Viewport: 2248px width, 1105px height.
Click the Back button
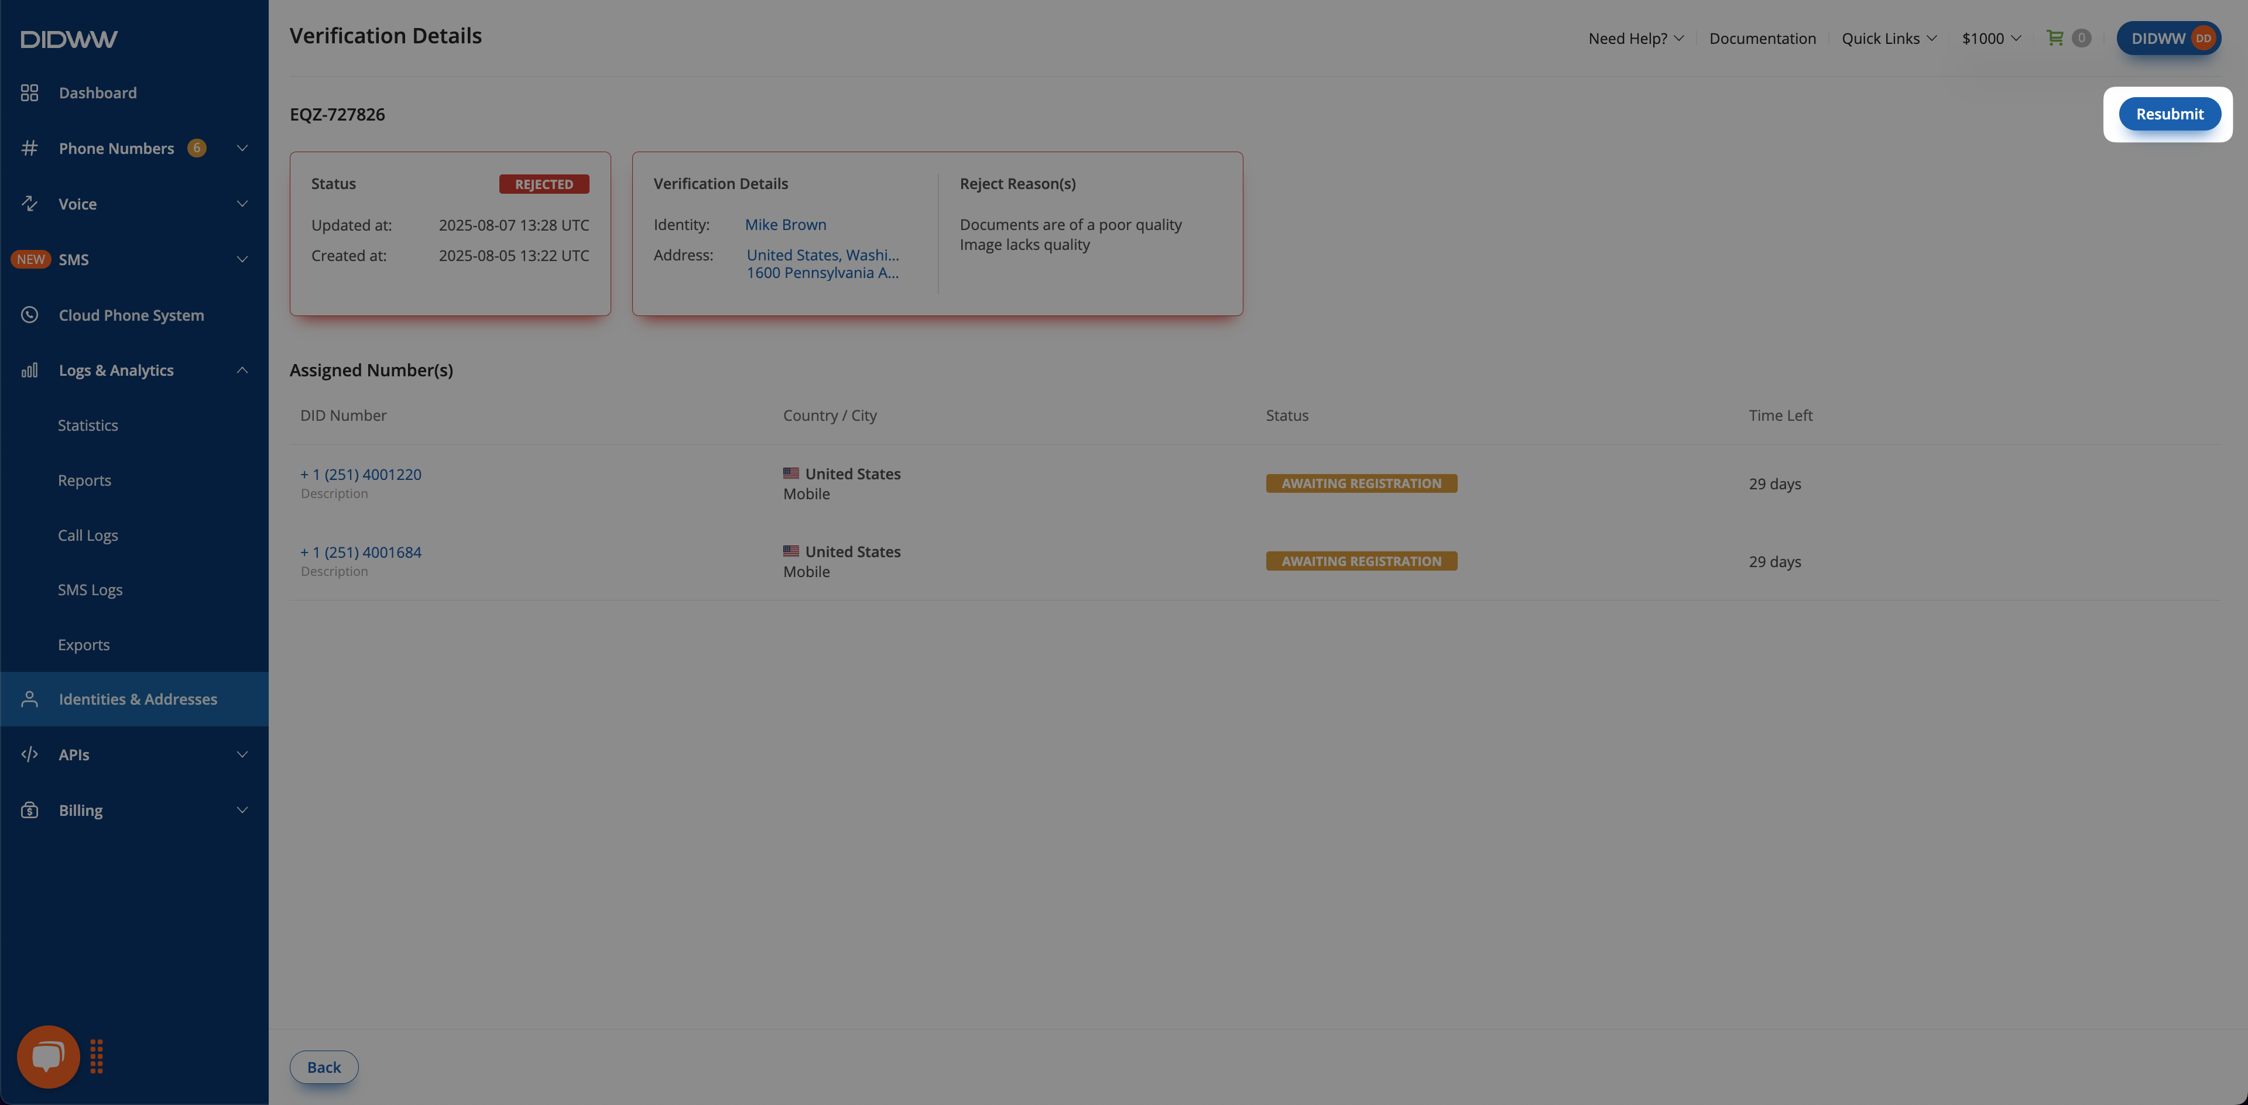coord(324,1068)
